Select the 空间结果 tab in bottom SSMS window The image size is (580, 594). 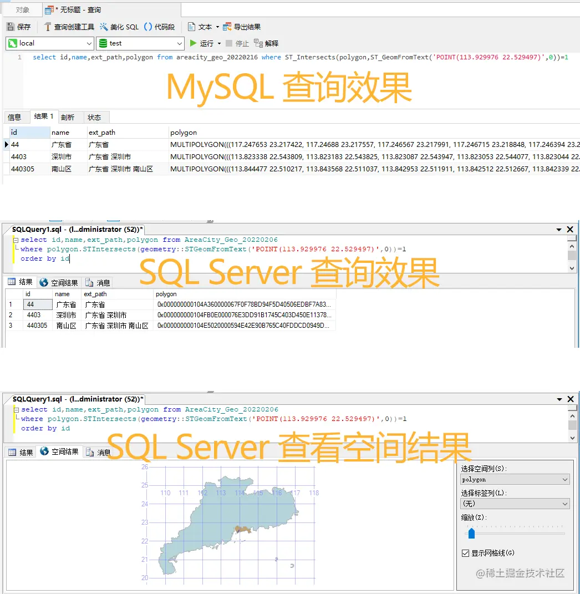tap(59, 451)
